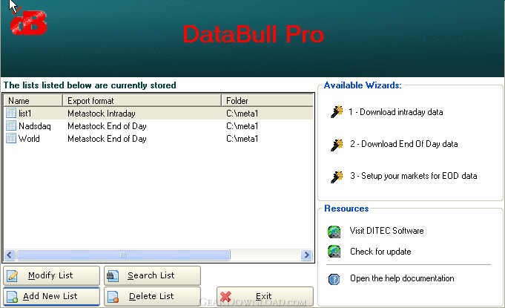Select the Nadsdaq row name
The height and width of the screenshot is (308, 505).
[35, 126]
